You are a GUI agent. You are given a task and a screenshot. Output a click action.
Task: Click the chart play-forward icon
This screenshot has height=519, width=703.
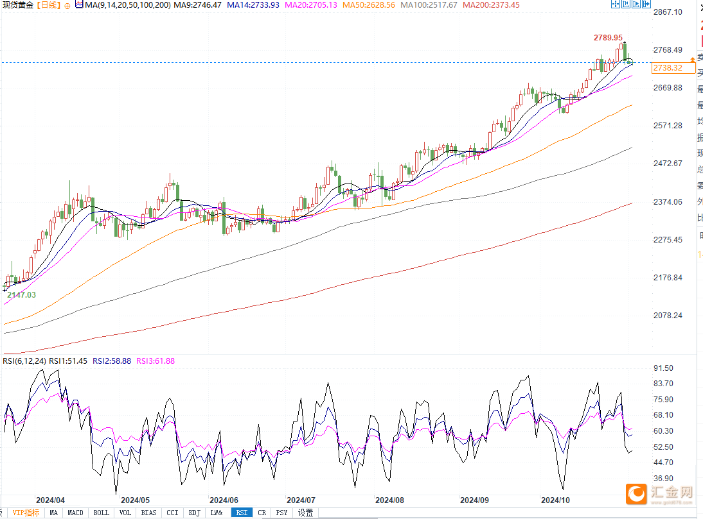(x=636, y=4)
